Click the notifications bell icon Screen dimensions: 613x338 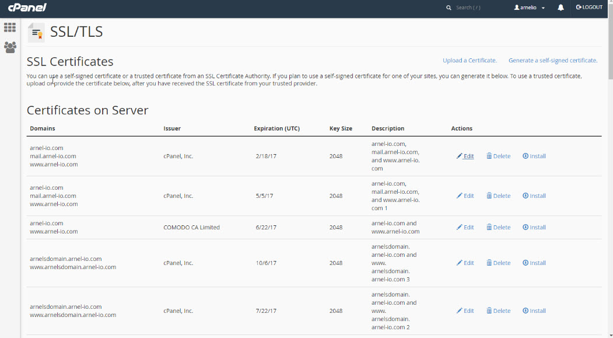[x=561, y=8]
